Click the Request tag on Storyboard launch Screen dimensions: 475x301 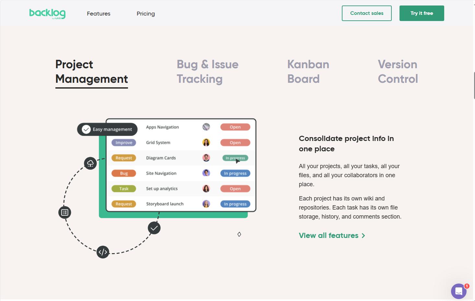click(124, 204)
